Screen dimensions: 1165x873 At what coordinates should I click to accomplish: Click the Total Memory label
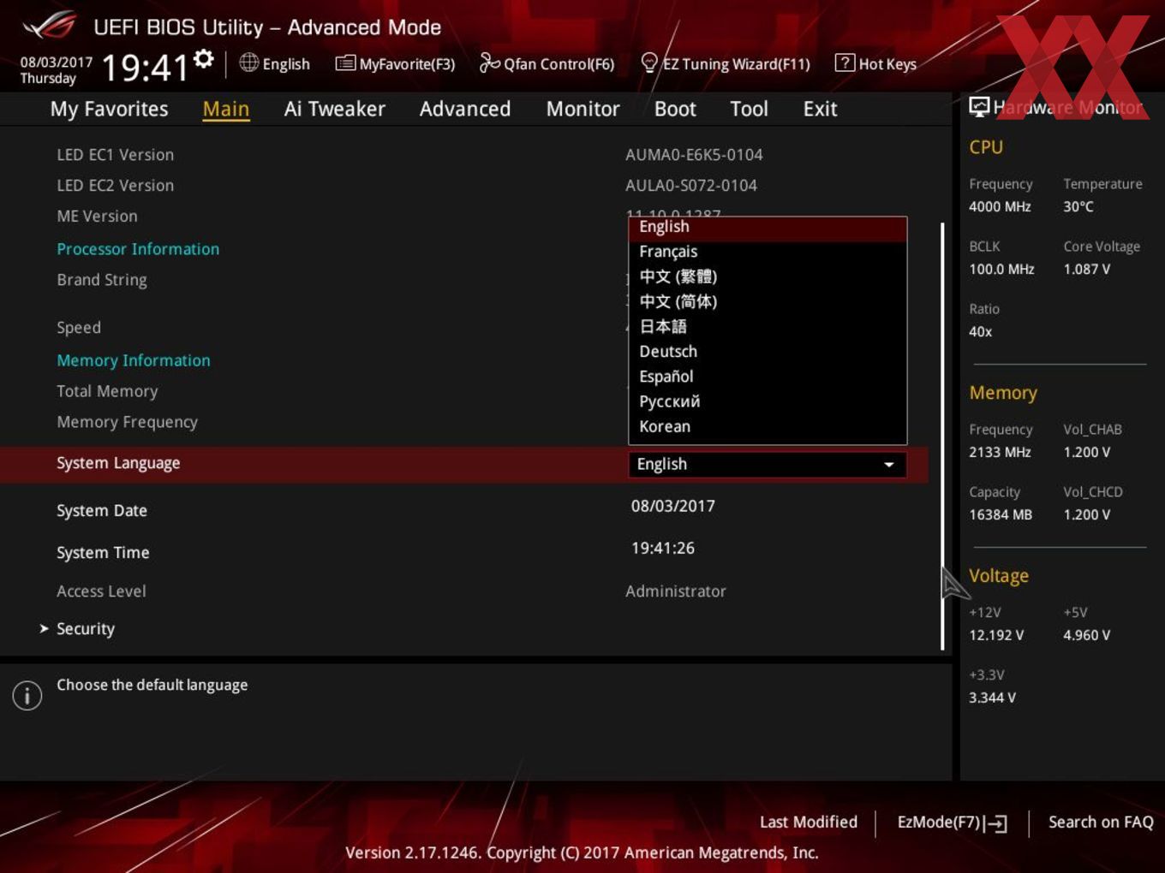107,391
